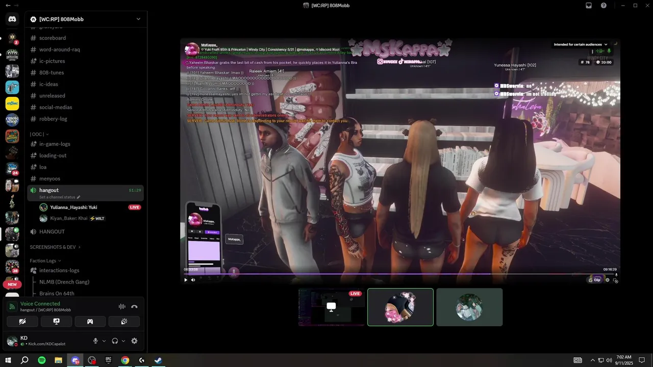Select the third participant avatar tile
The image size is (653, 367).
(x=469, y=307)
